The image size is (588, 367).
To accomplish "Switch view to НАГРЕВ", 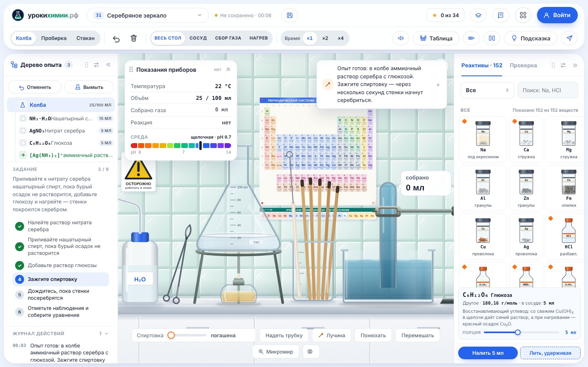I will click(x=258, y=38).
